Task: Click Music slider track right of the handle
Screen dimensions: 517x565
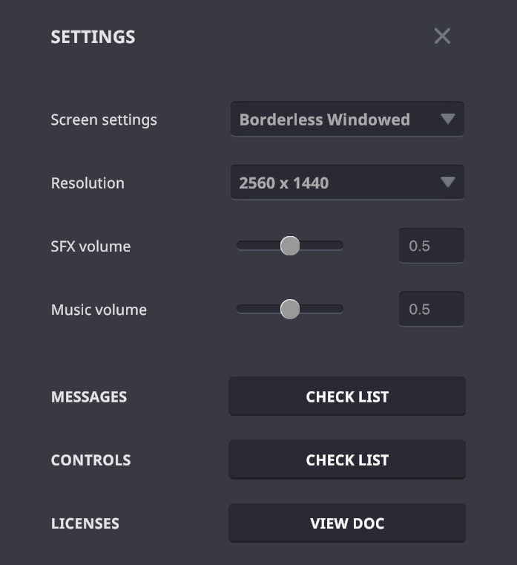Action: (323, 309)
